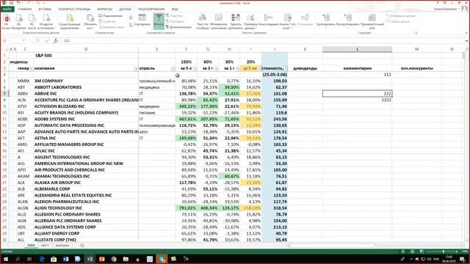Viewport: 470px width, 264px height.
Task: Open Data Validation (Проверка данных)
Action: coord(250,21)
